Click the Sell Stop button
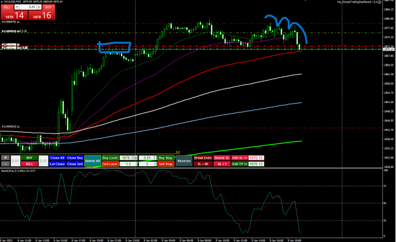Viewport: 396px width, 242px height. click(165, 164)
